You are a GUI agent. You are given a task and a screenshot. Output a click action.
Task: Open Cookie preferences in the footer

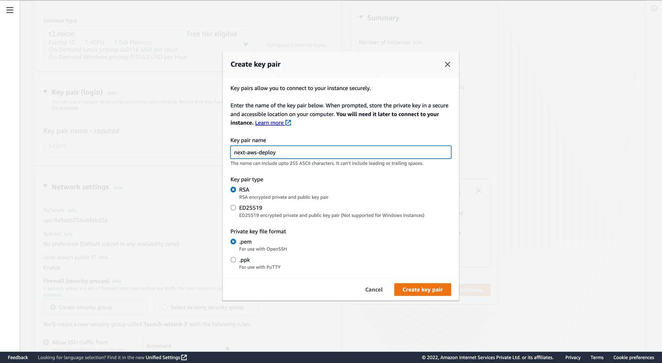click(x=634, y=358)
